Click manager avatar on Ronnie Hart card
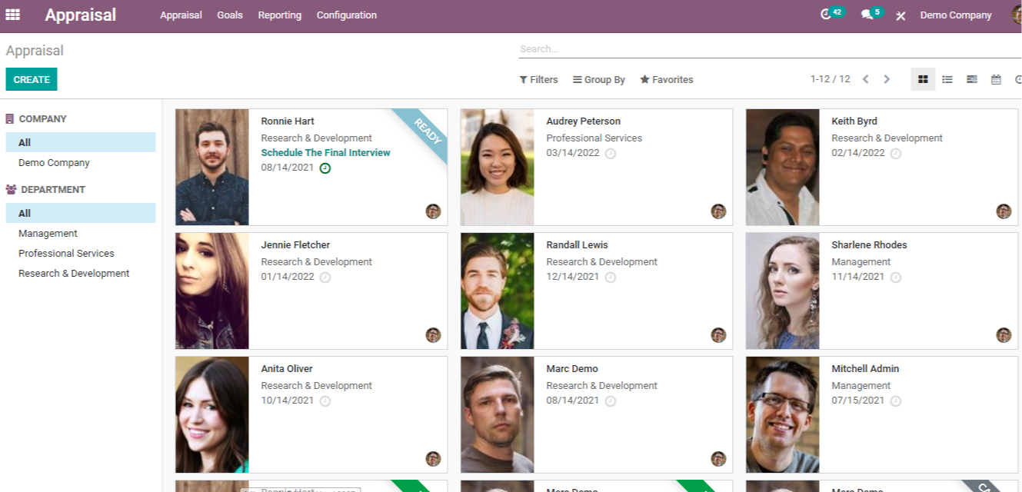 pyautogui.click(x=434, y=211)
